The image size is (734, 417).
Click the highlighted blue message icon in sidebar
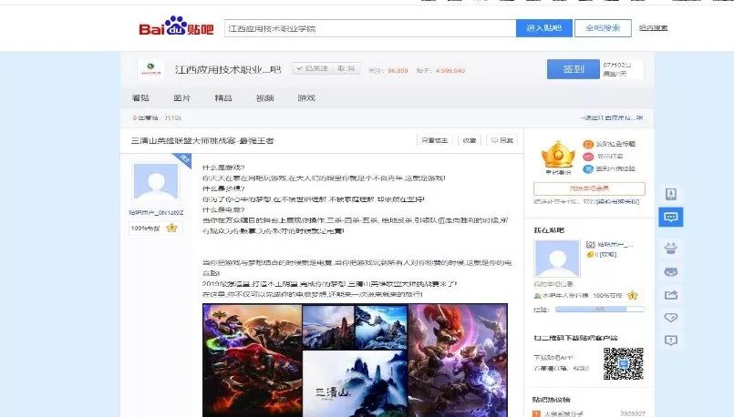671,217
